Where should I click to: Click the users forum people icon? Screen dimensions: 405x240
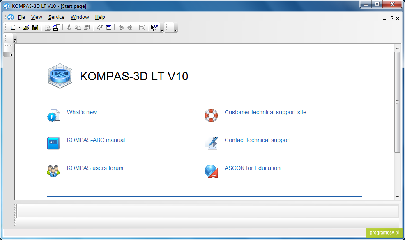(x=53, y=171)
